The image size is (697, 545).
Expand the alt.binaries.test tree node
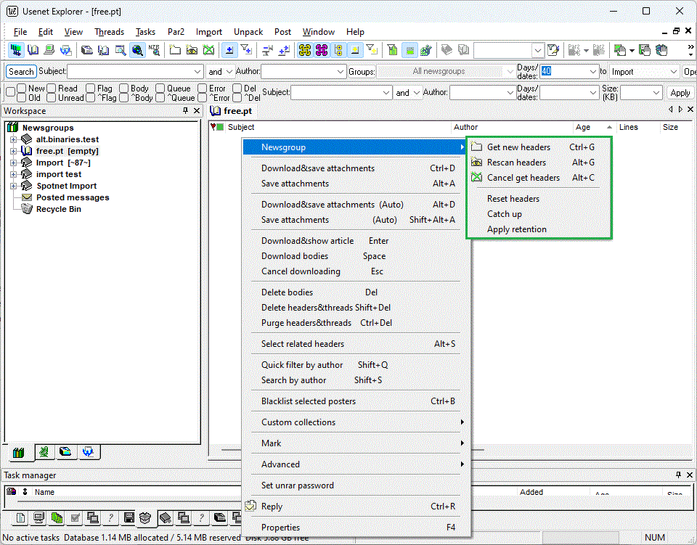[13, 139]
